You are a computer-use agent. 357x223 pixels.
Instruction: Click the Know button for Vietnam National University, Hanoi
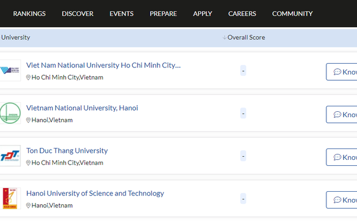341,114
